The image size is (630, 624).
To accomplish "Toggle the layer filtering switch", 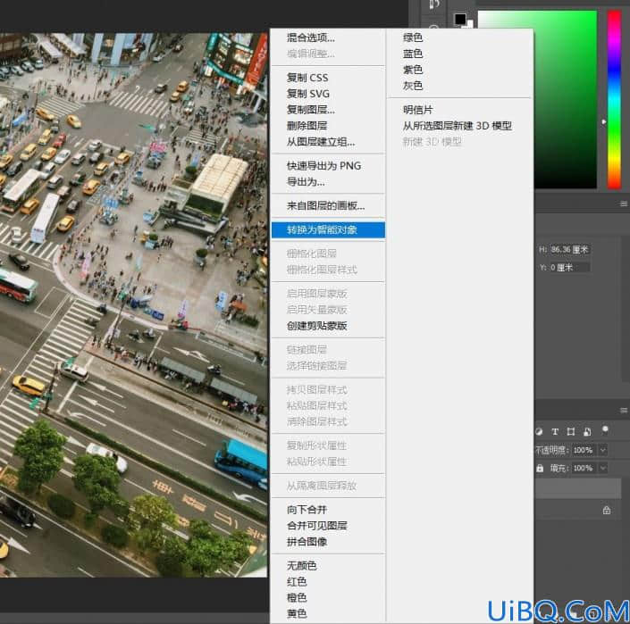I will [605, 430].
